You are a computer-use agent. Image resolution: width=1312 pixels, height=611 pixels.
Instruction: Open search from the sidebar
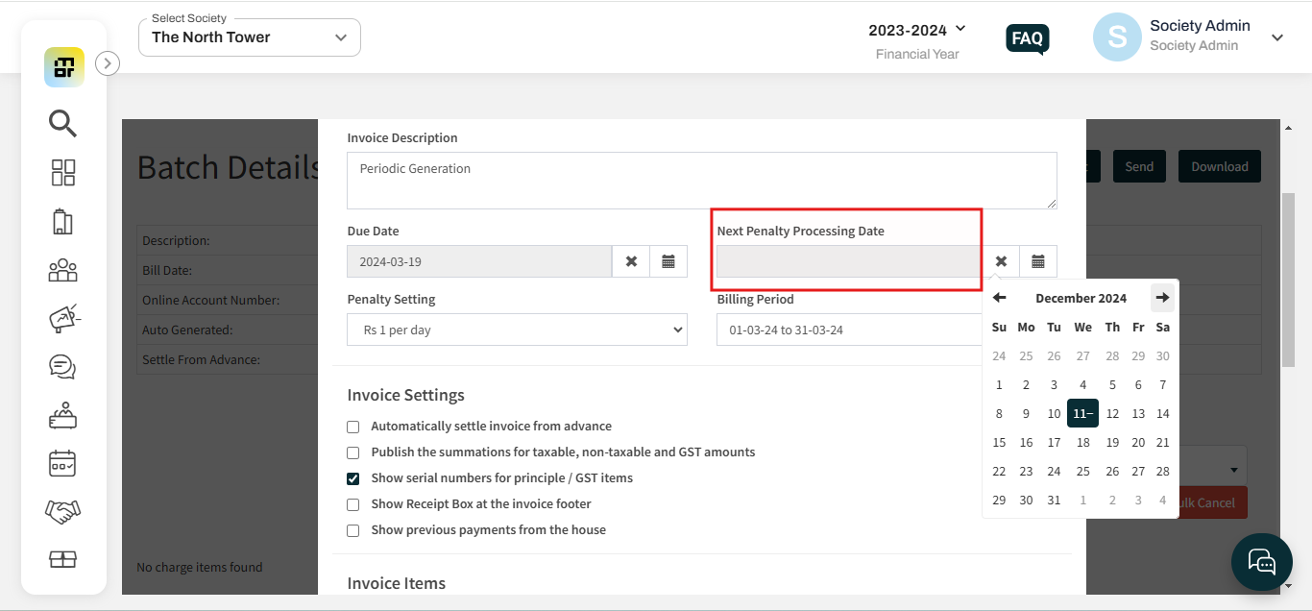tap(62, 123)
